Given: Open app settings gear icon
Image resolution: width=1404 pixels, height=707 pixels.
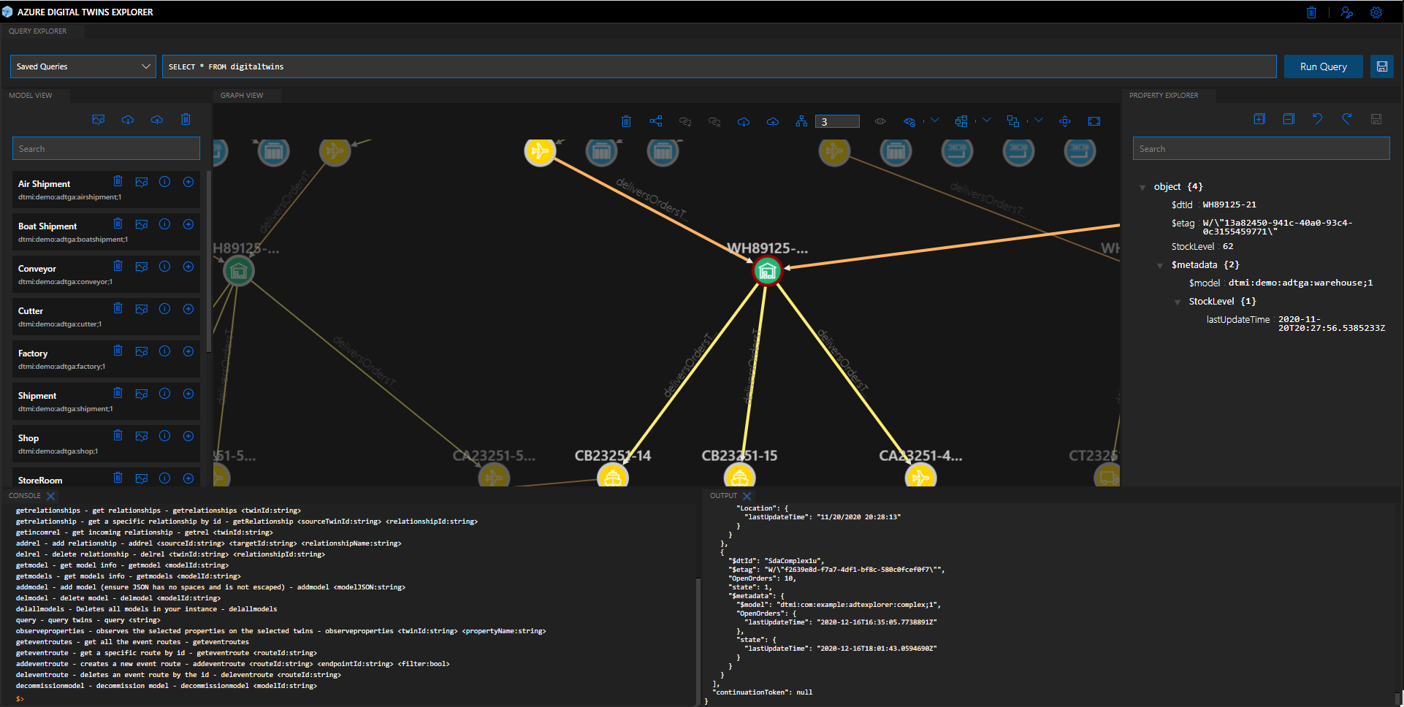Looking at the screenshot, I should [x=1376, y=12].
